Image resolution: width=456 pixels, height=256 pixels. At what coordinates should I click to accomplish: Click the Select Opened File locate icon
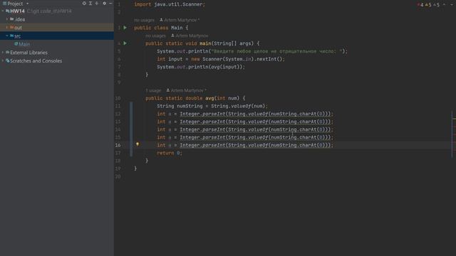click(x=84, y=4)
